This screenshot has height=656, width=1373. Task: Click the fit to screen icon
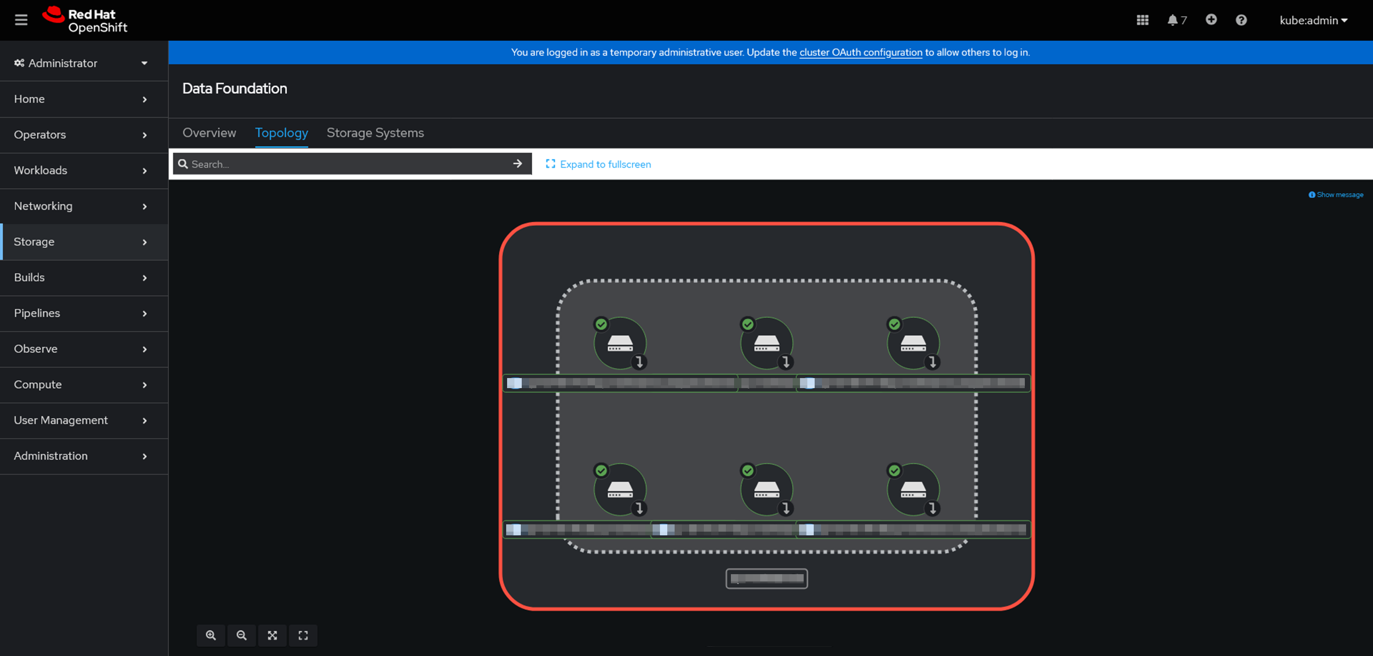coord(272,635)
